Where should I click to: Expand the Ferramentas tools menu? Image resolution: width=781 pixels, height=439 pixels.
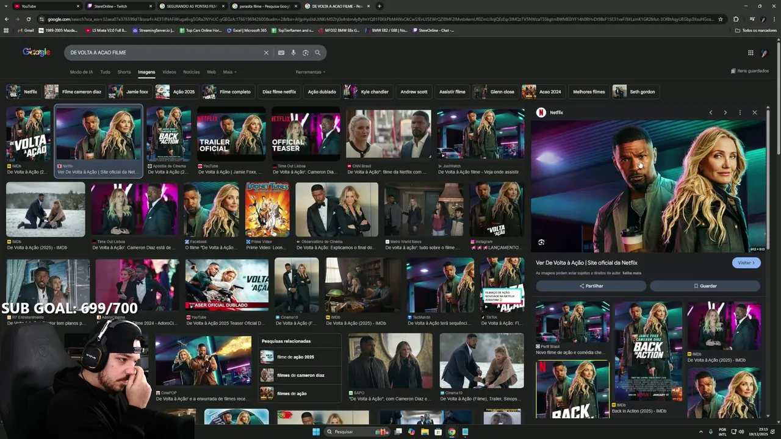(311, 72)
